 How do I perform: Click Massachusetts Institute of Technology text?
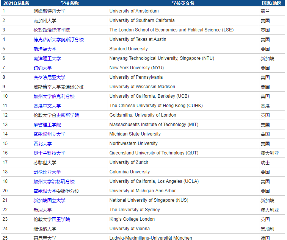click(154, 125)
